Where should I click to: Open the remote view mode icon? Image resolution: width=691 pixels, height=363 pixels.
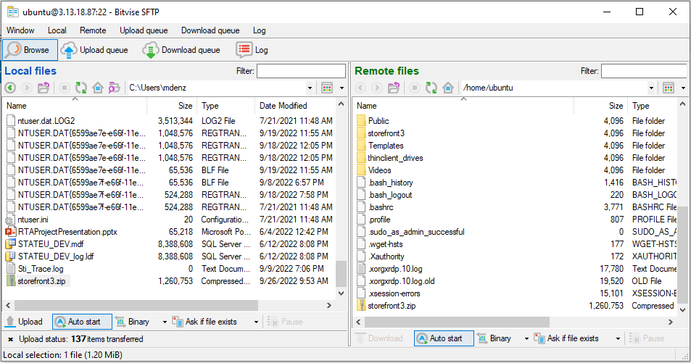tap(669, 88)
